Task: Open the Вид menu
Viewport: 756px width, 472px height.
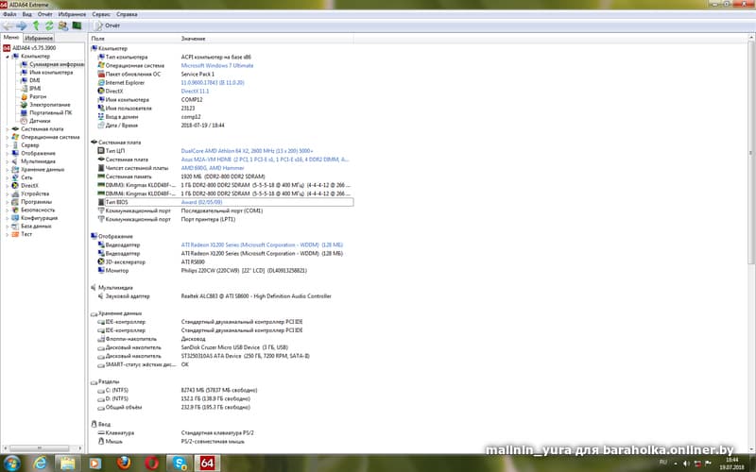Action: (27, 14)
